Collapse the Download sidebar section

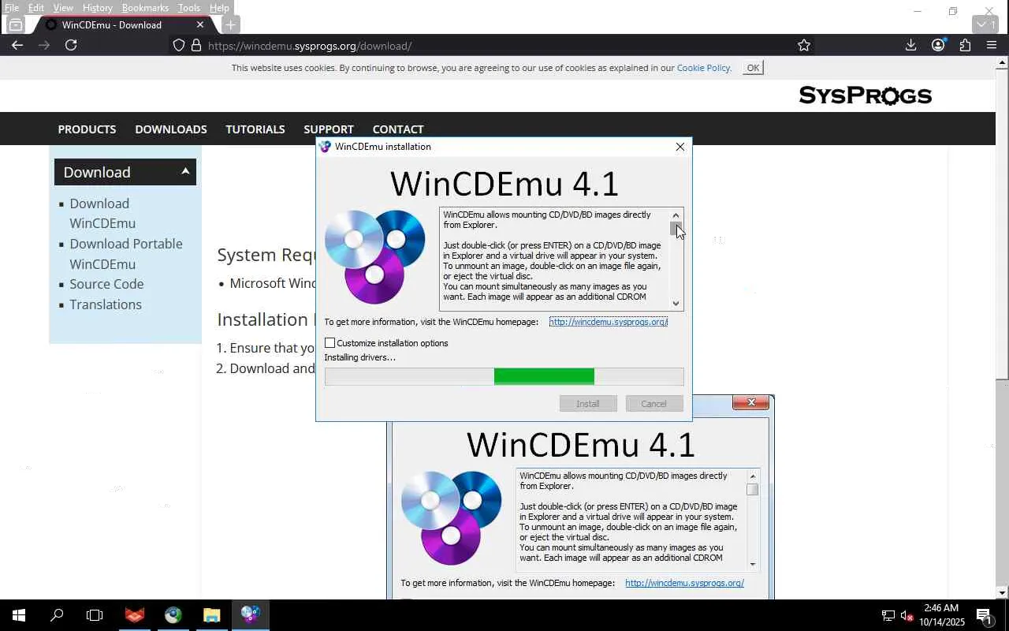coord(185,171)
